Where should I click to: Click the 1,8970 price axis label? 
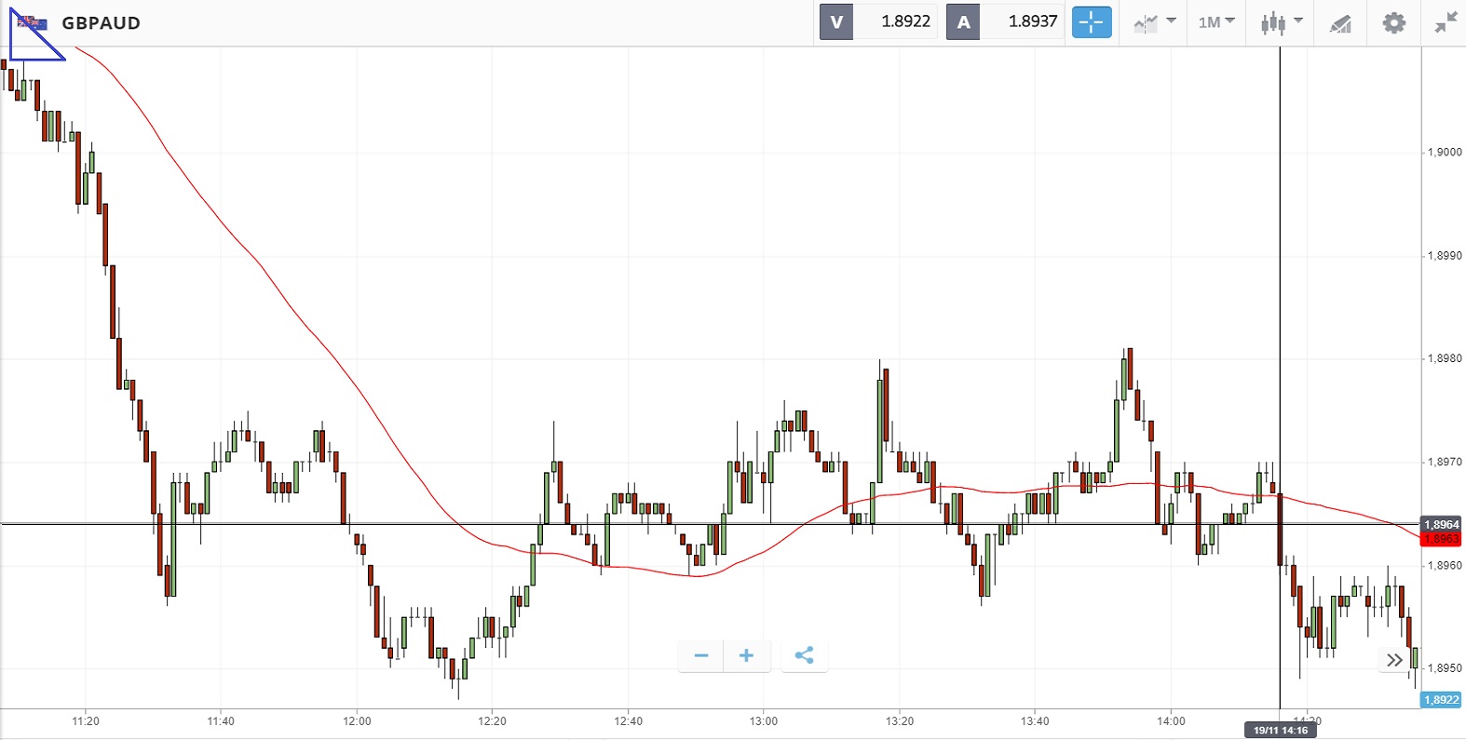(1445, 462)
